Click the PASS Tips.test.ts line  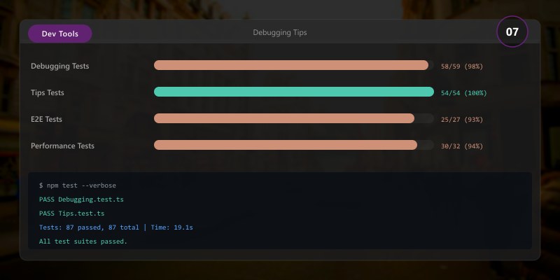pyautogui.click(x=72, y=213)
